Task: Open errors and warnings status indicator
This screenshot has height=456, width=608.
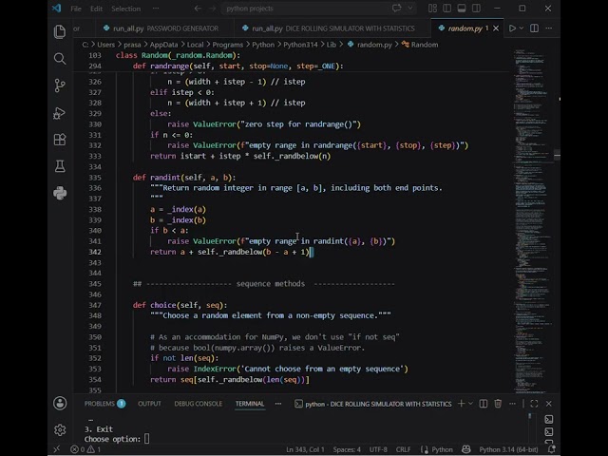Action: click(85, 449)
